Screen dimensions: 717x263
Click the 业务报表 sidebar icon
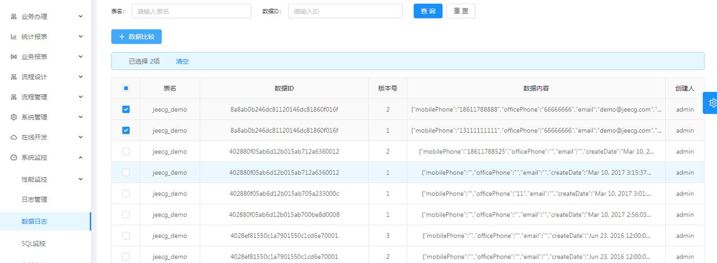click(14, 57)
